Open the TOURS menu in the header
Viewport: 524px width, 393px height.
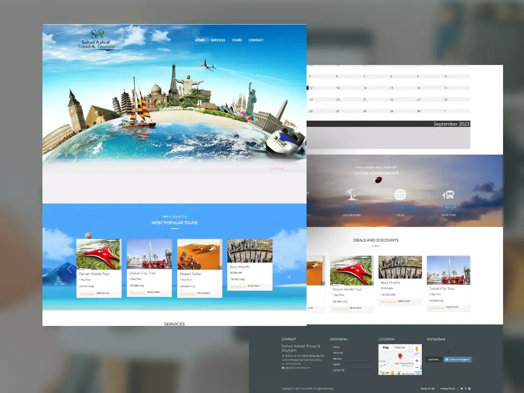click(x=237, y=40)
